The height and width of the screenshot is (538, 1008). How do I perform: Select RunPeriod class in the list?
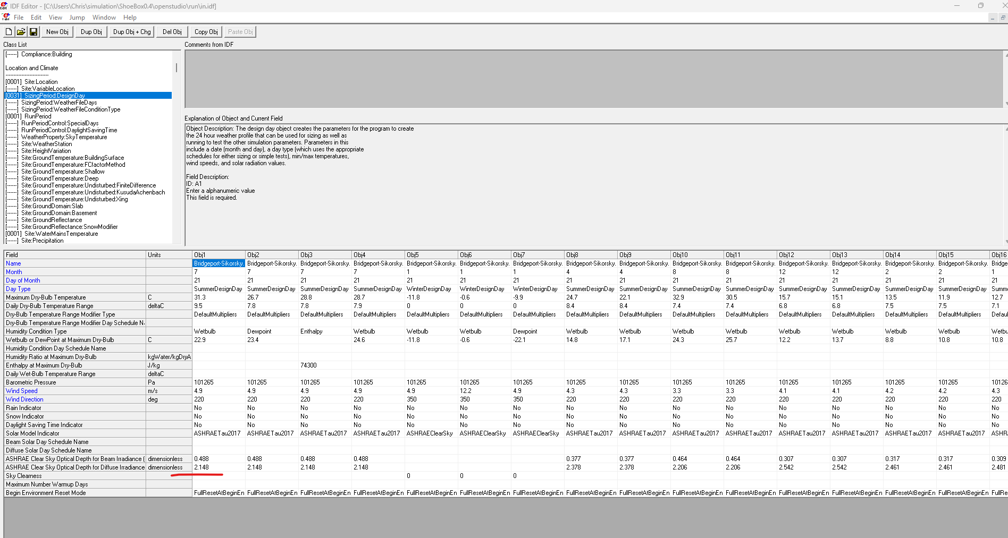click(x=38, y=116)
